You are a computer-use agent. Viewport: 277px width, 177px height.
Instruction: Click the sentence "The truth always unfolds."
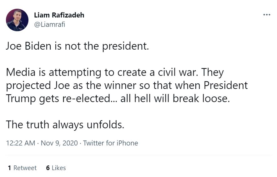point(65,125)
